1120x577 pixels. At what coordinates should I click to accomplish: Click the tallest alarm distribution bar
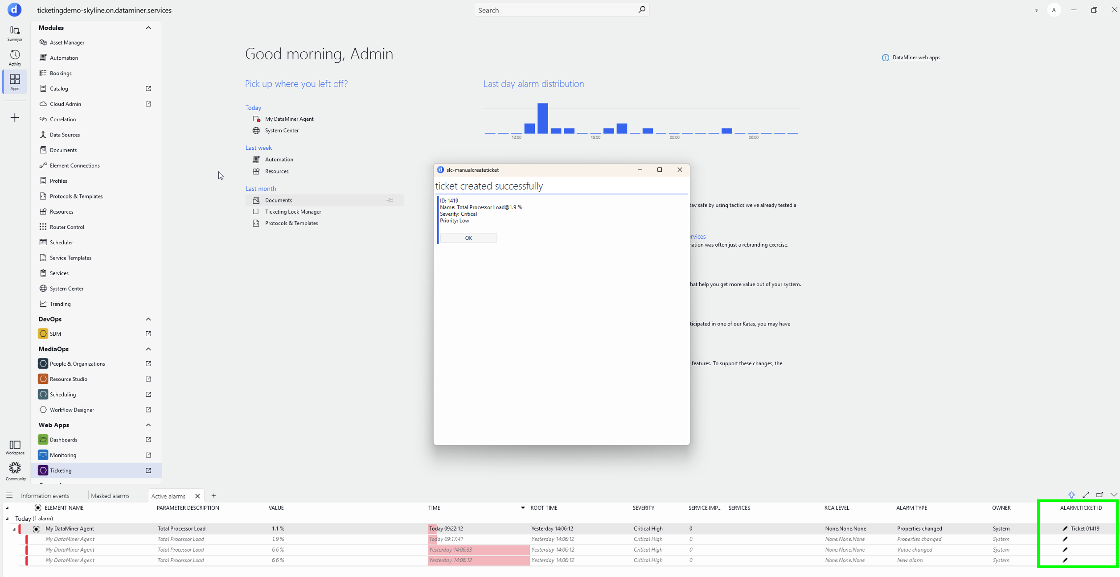(x=542, y=118)
